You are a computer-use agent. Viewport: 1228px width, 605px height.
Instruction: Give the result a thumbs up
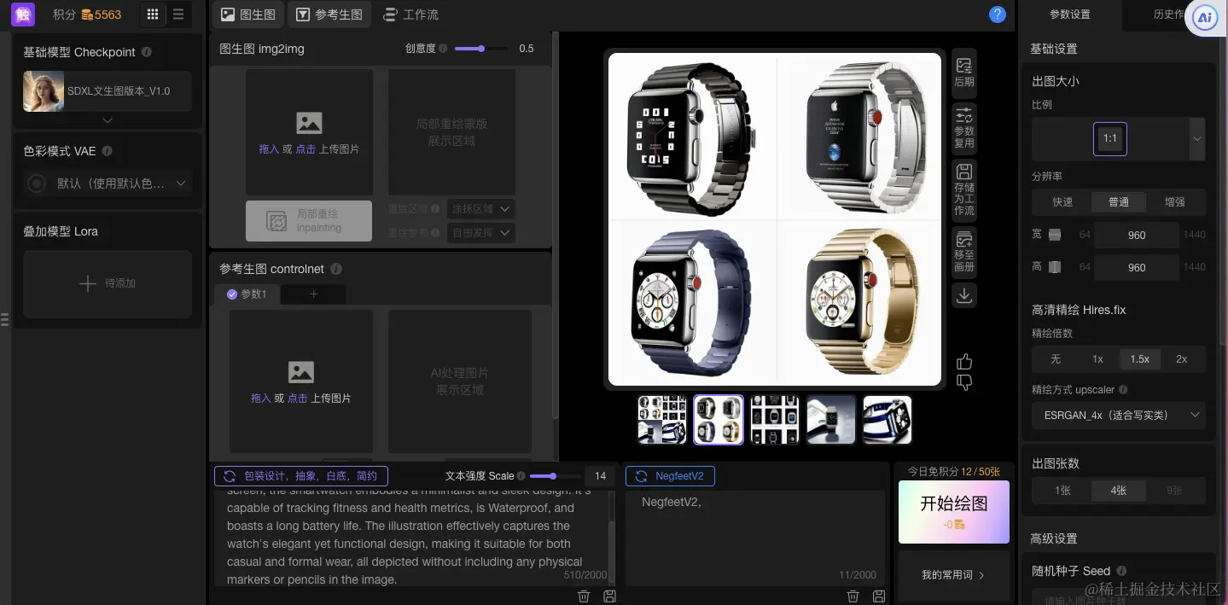(963, 360)
